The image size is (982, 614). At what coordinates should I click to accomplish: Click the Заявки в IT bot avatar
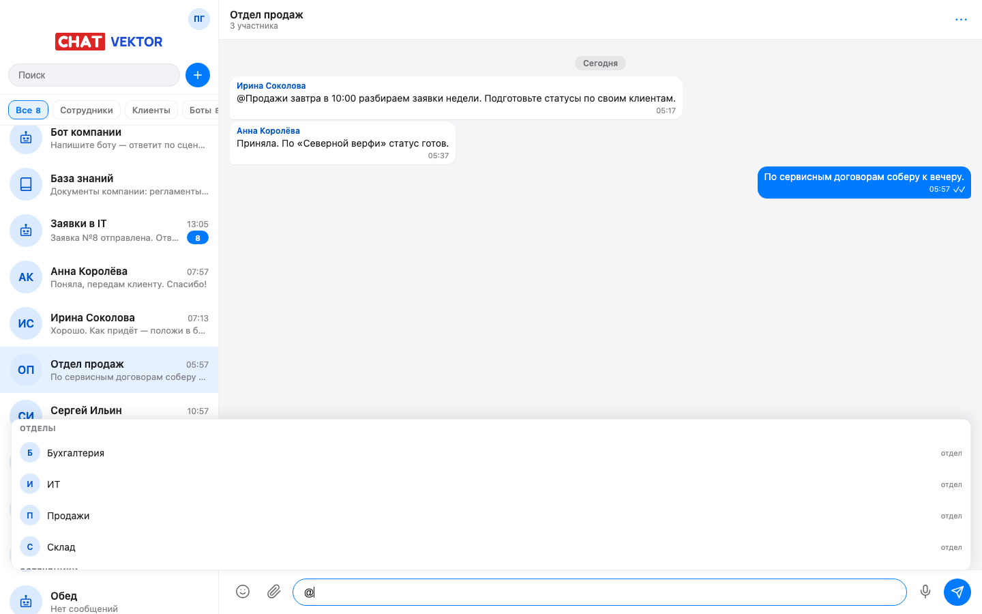pyautogui.click(x=26, y=231)
